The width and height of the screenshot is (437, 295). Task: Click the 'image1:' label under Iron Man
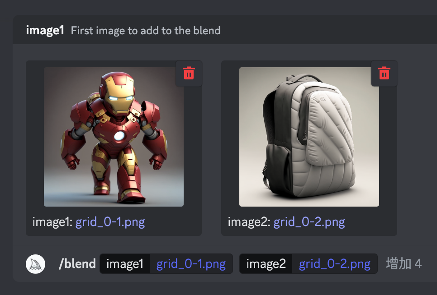click(52, 222)
